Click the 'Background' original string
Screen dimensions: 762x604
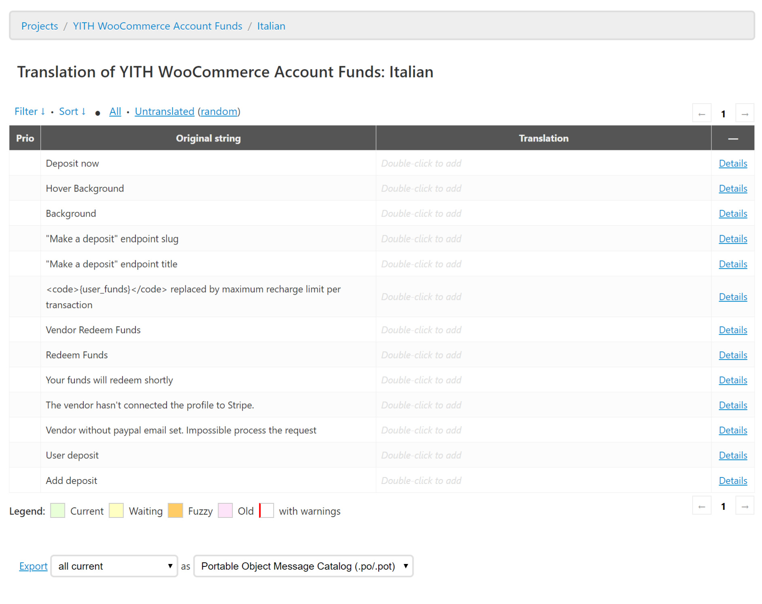pyautogui.click(x=71, y=213)
